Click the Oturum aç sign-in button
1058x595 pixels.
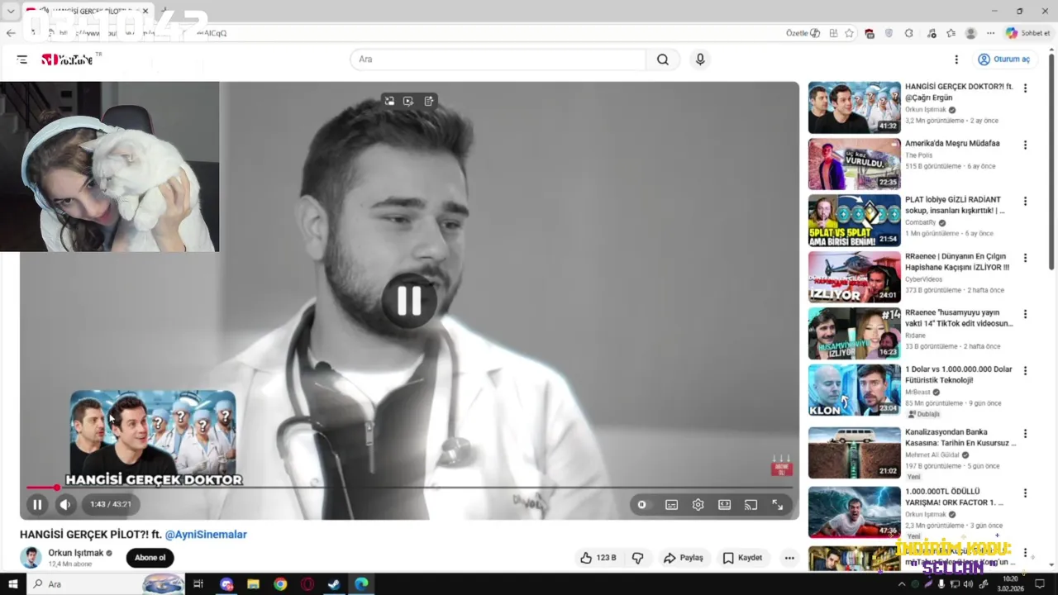[1003, 59]
